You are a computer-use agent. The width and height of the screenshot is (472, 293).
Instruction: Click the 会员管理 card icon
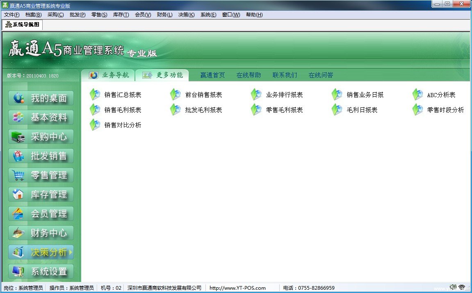18,214
